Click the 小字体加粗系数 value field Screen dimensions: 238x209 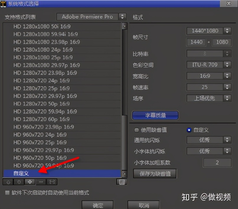coord(217,163)
